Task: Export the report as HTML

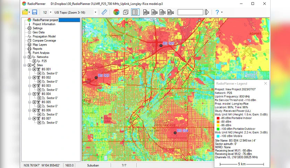Action: click(x=171, y=12)
